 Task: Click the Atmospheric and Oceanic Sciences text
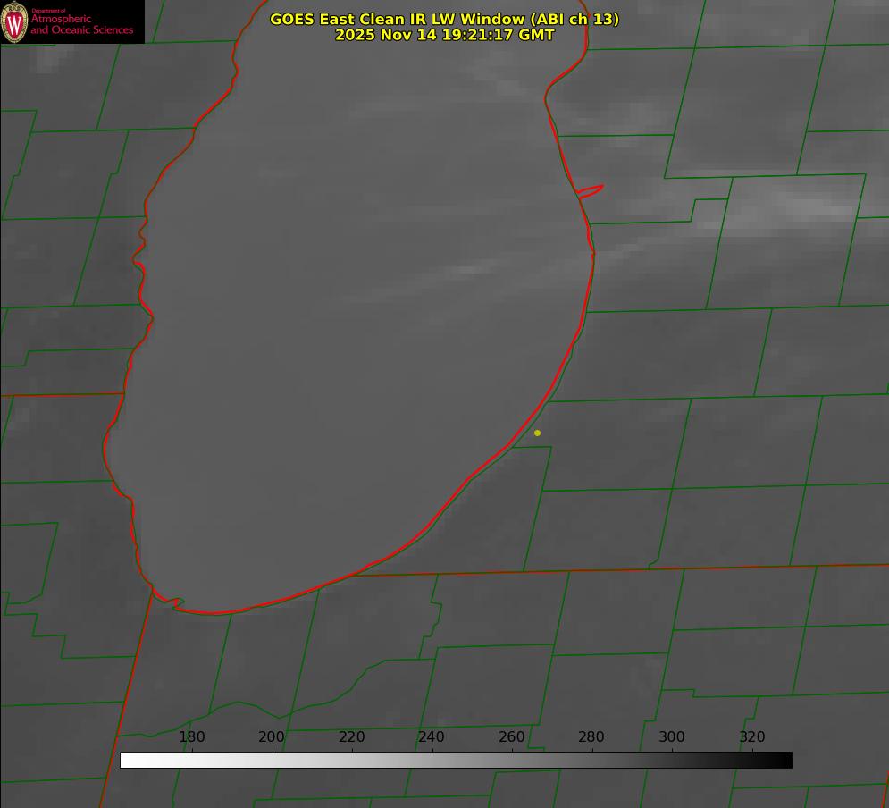pos(82,24)
